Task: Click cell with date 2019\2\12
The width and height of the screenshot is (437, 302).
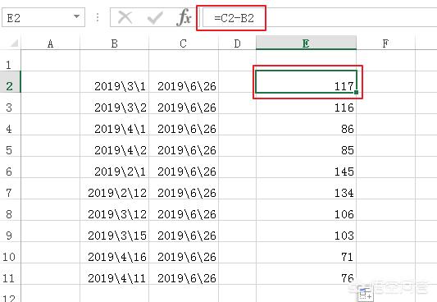Action: pyautogui.click(x=114, y=189)
